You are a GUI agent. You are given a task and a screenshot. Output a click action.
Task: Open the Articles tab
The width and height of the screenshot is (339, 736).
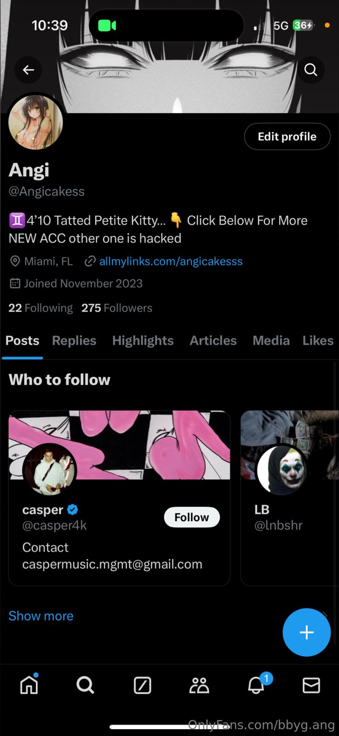pyautogui.click(x=213, y=340)
